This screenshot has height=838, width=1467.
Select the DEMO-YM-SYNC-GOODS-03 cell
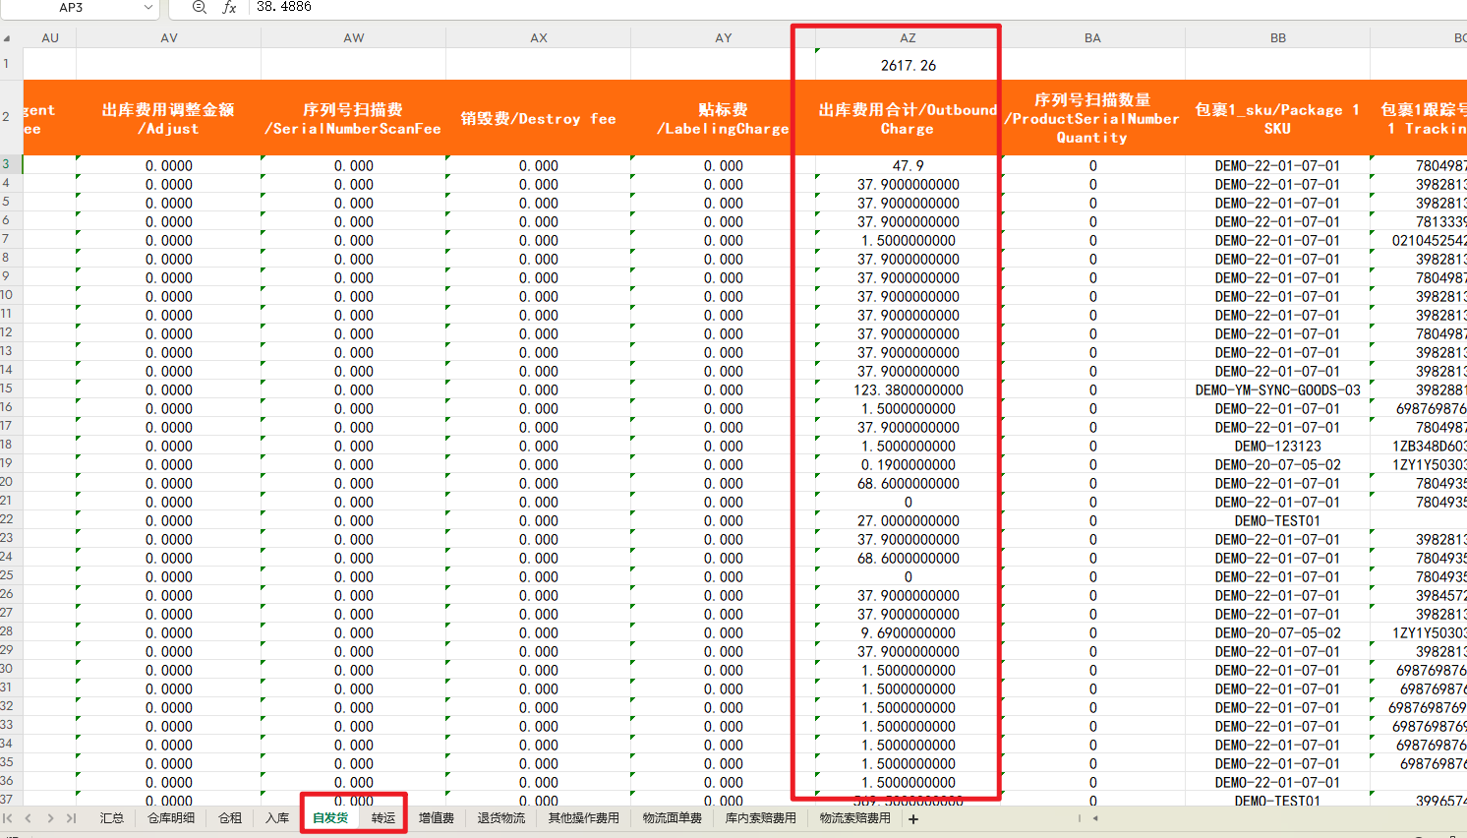click(1278, 389)
